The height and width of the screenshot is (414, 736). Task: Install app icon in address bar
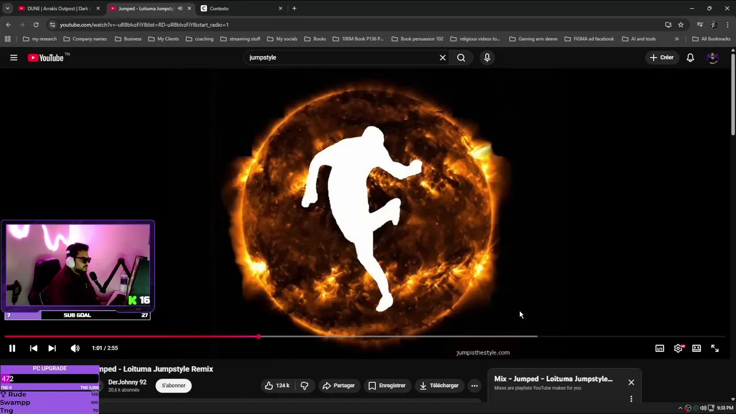click(668, 25)
